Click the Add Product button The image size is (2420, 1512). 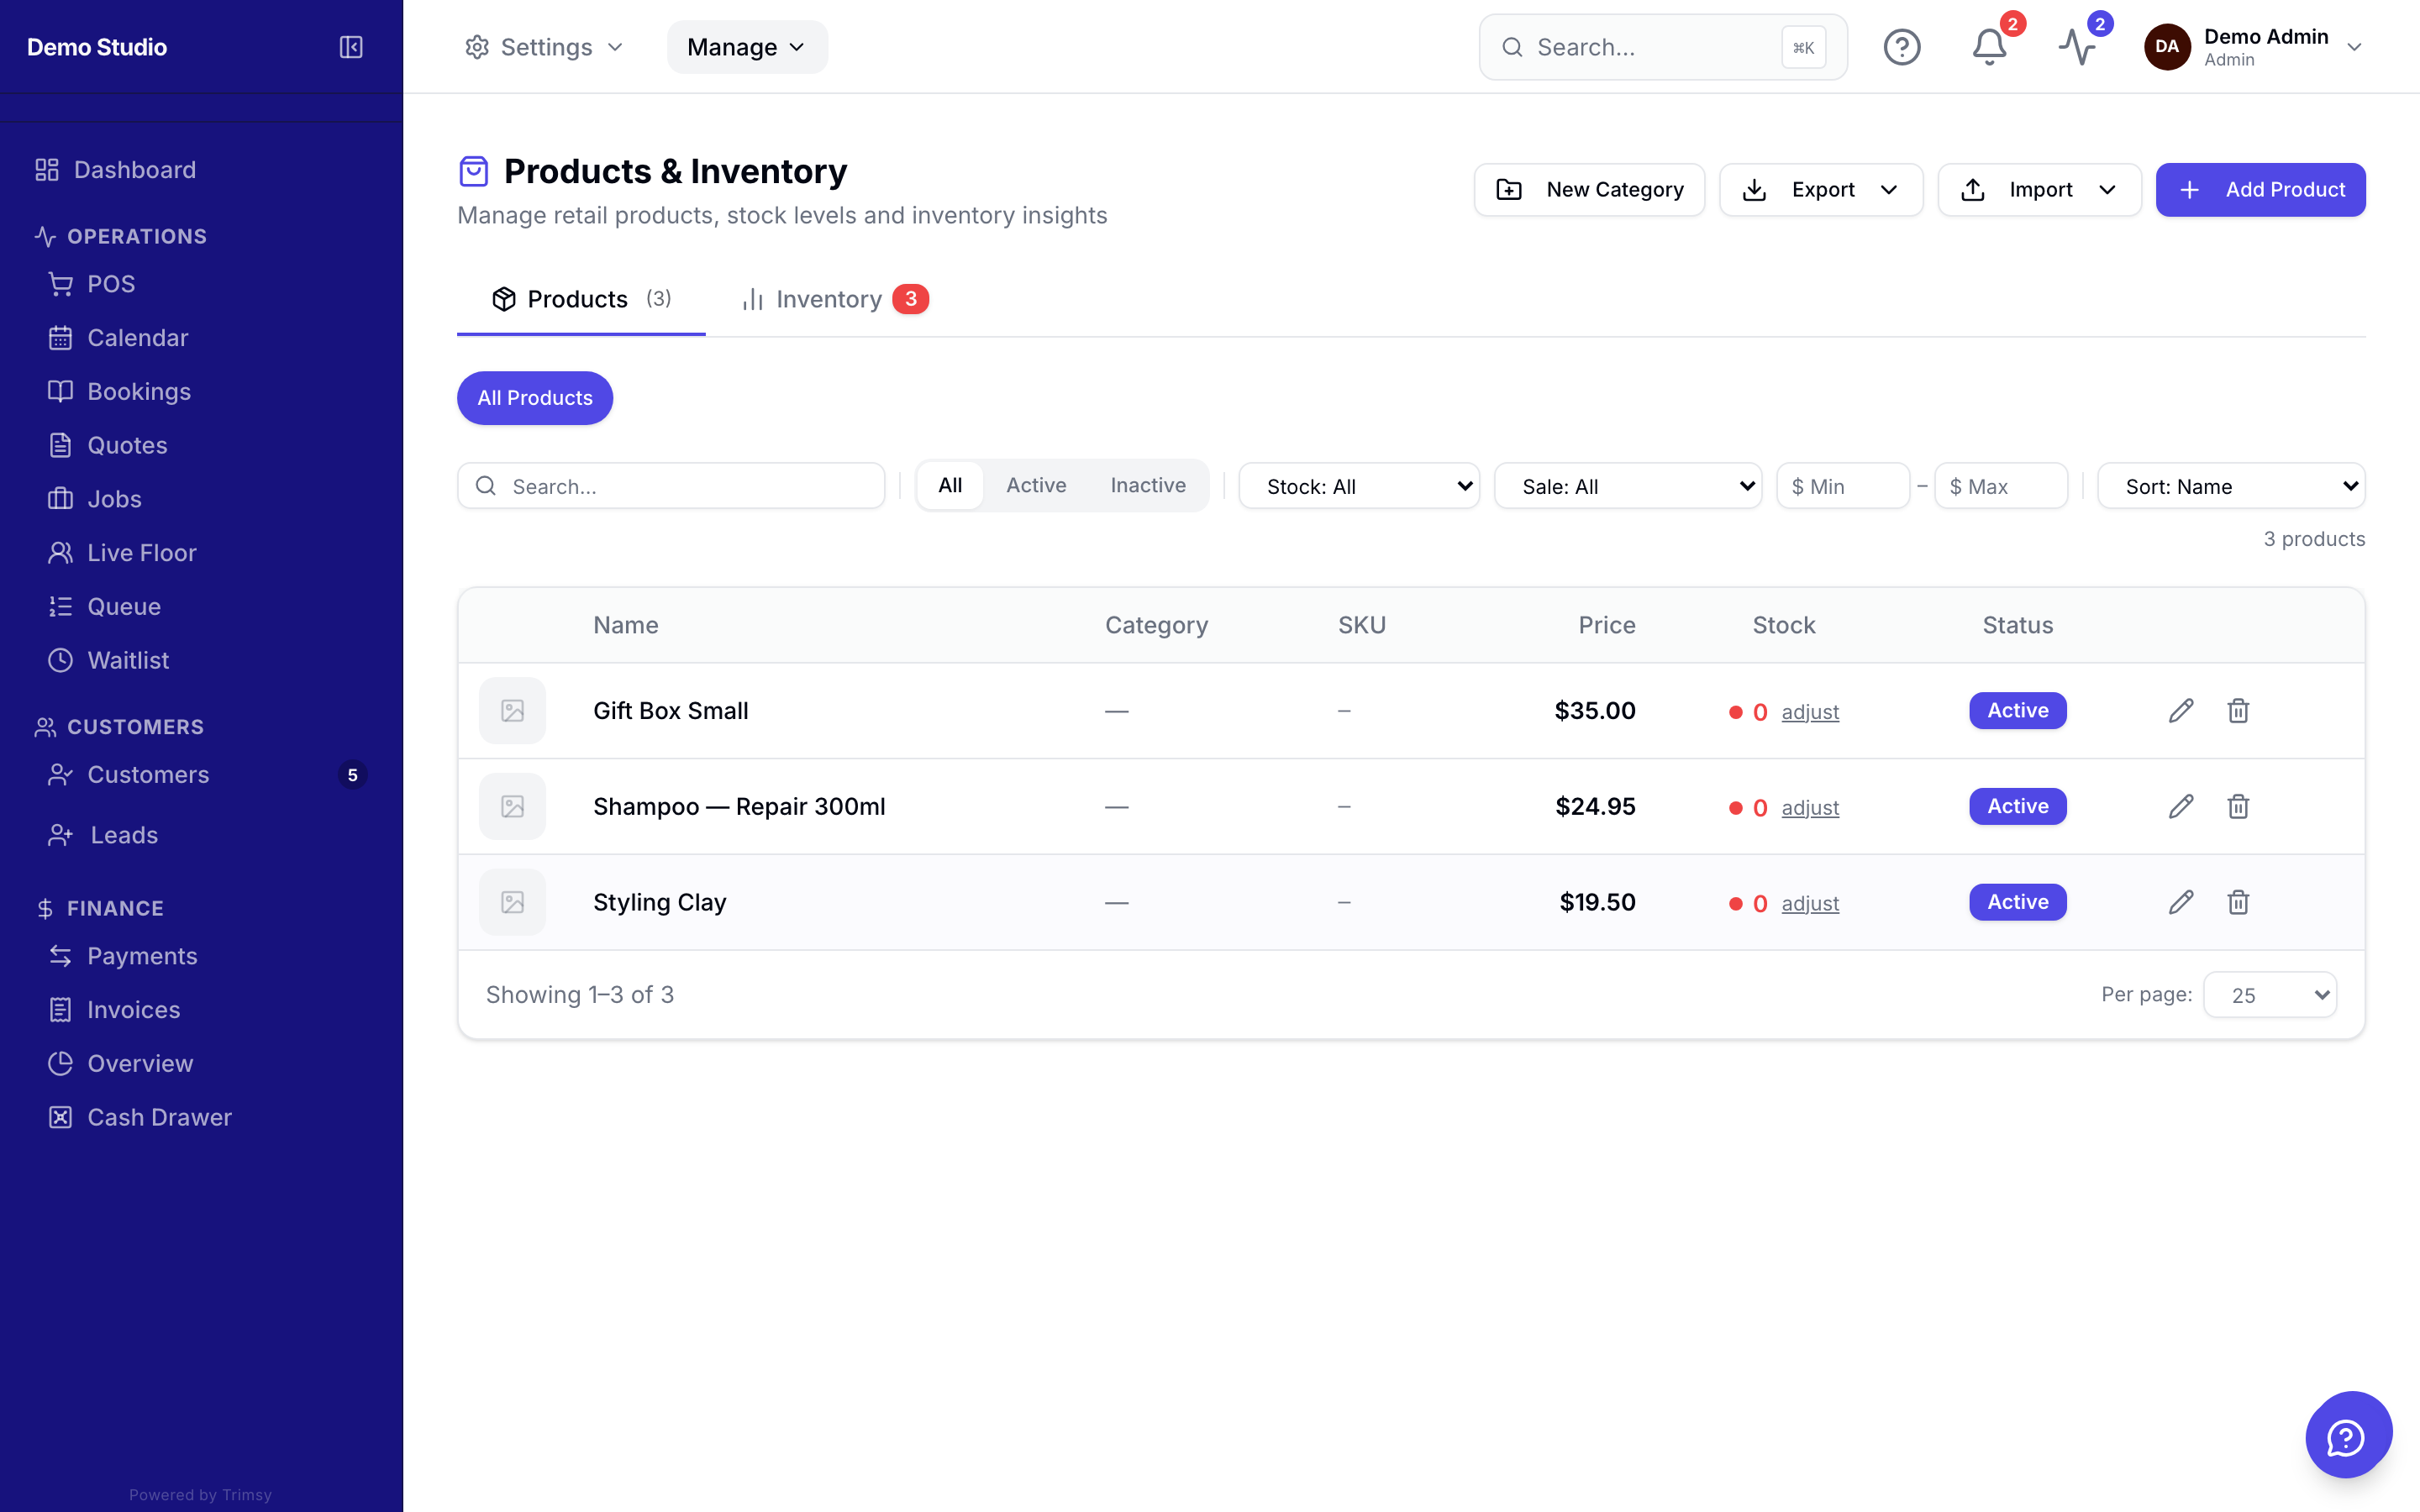2260,190
